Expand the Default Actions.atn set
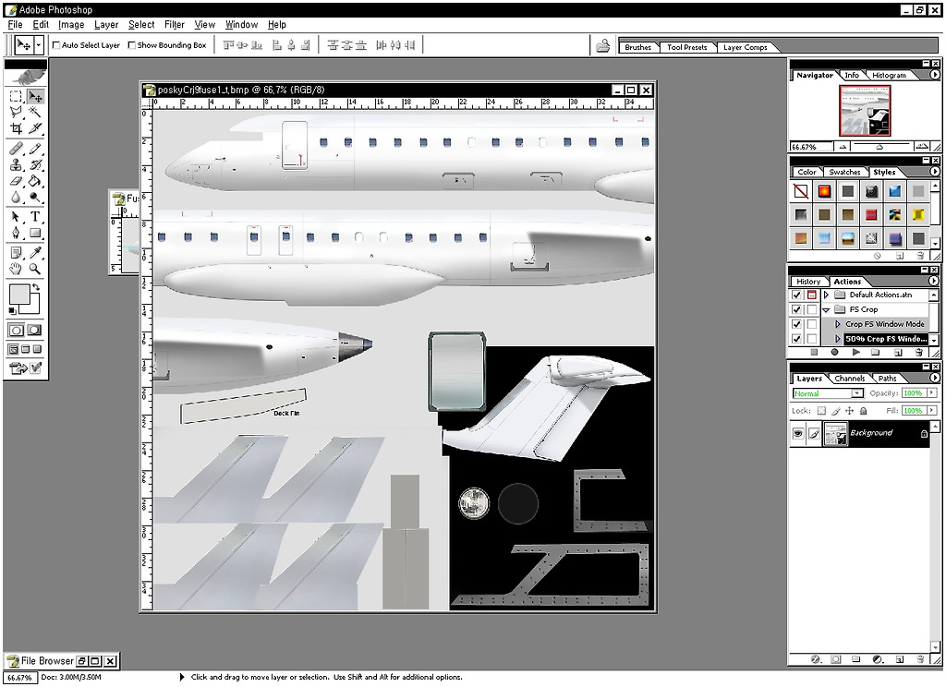Viewport: 946px width, 687px height. [827, 295]
